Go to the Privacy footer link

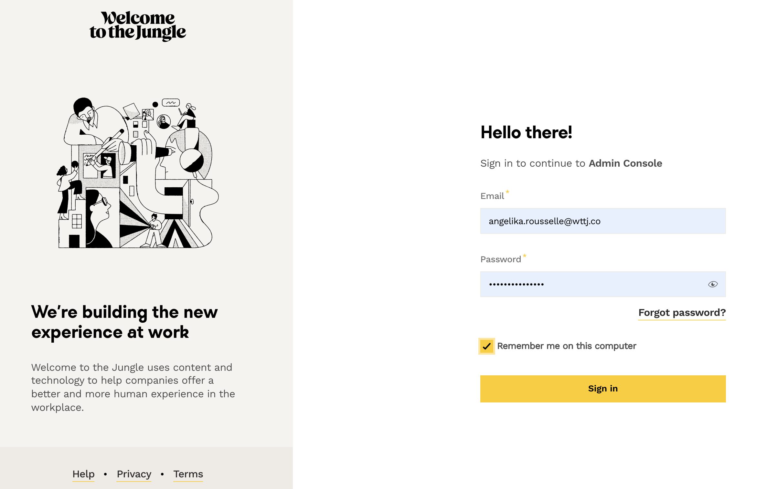coord(134,474)
